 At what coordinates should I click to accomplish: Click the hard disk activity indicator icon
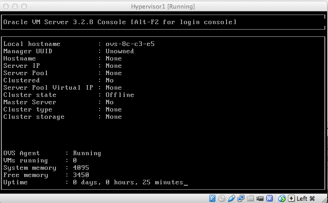click(212, 198)
